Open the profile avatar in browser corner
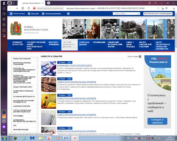The width and height of the screenshot is (177, 141). point(4,3)
